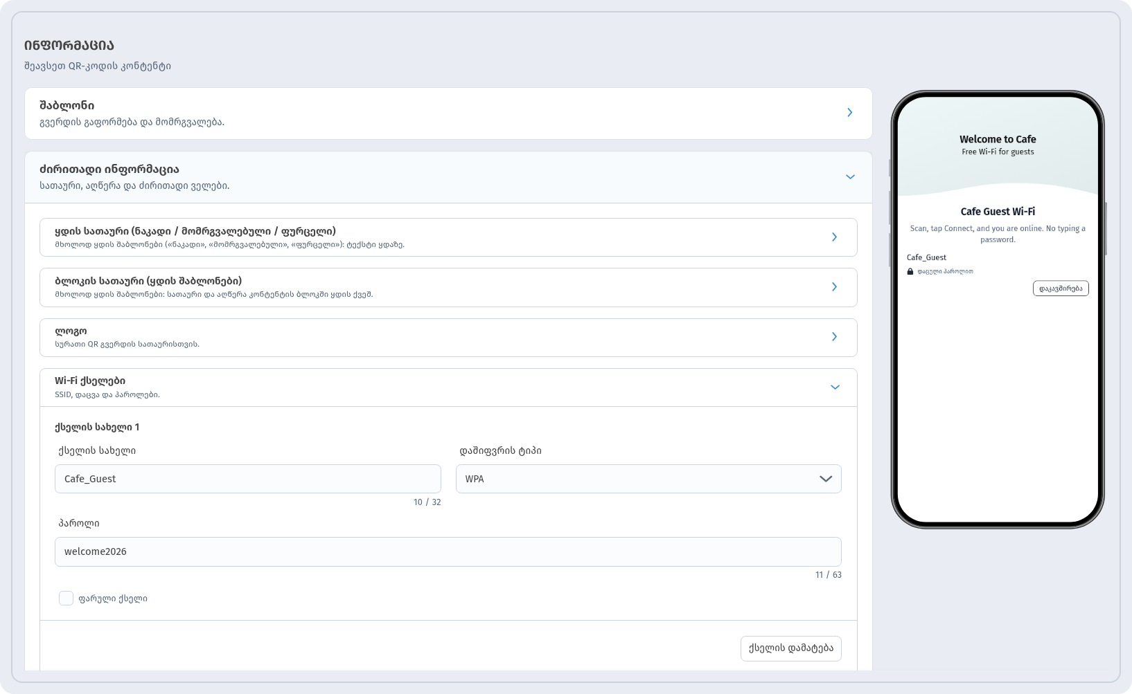Expand the შაბლონი section chevron
Screen dimensions: 1132x694
tap(849, 113)
